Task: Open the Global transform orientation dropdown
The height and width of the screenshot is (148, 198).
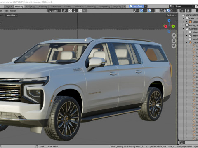Action: coord(54,11)
